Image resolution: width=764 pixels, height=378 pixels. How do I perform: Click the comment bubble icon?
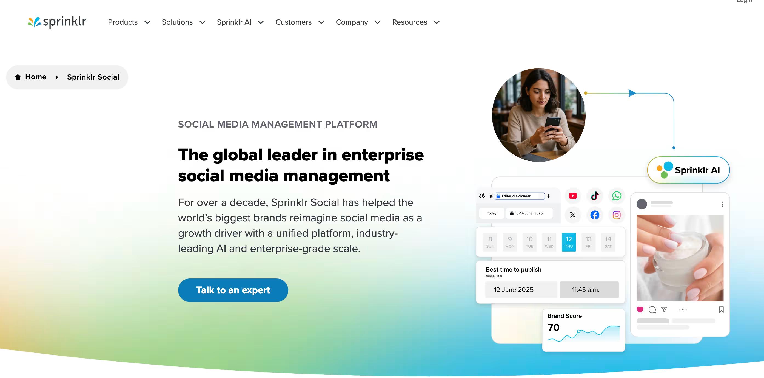point(652,310)
